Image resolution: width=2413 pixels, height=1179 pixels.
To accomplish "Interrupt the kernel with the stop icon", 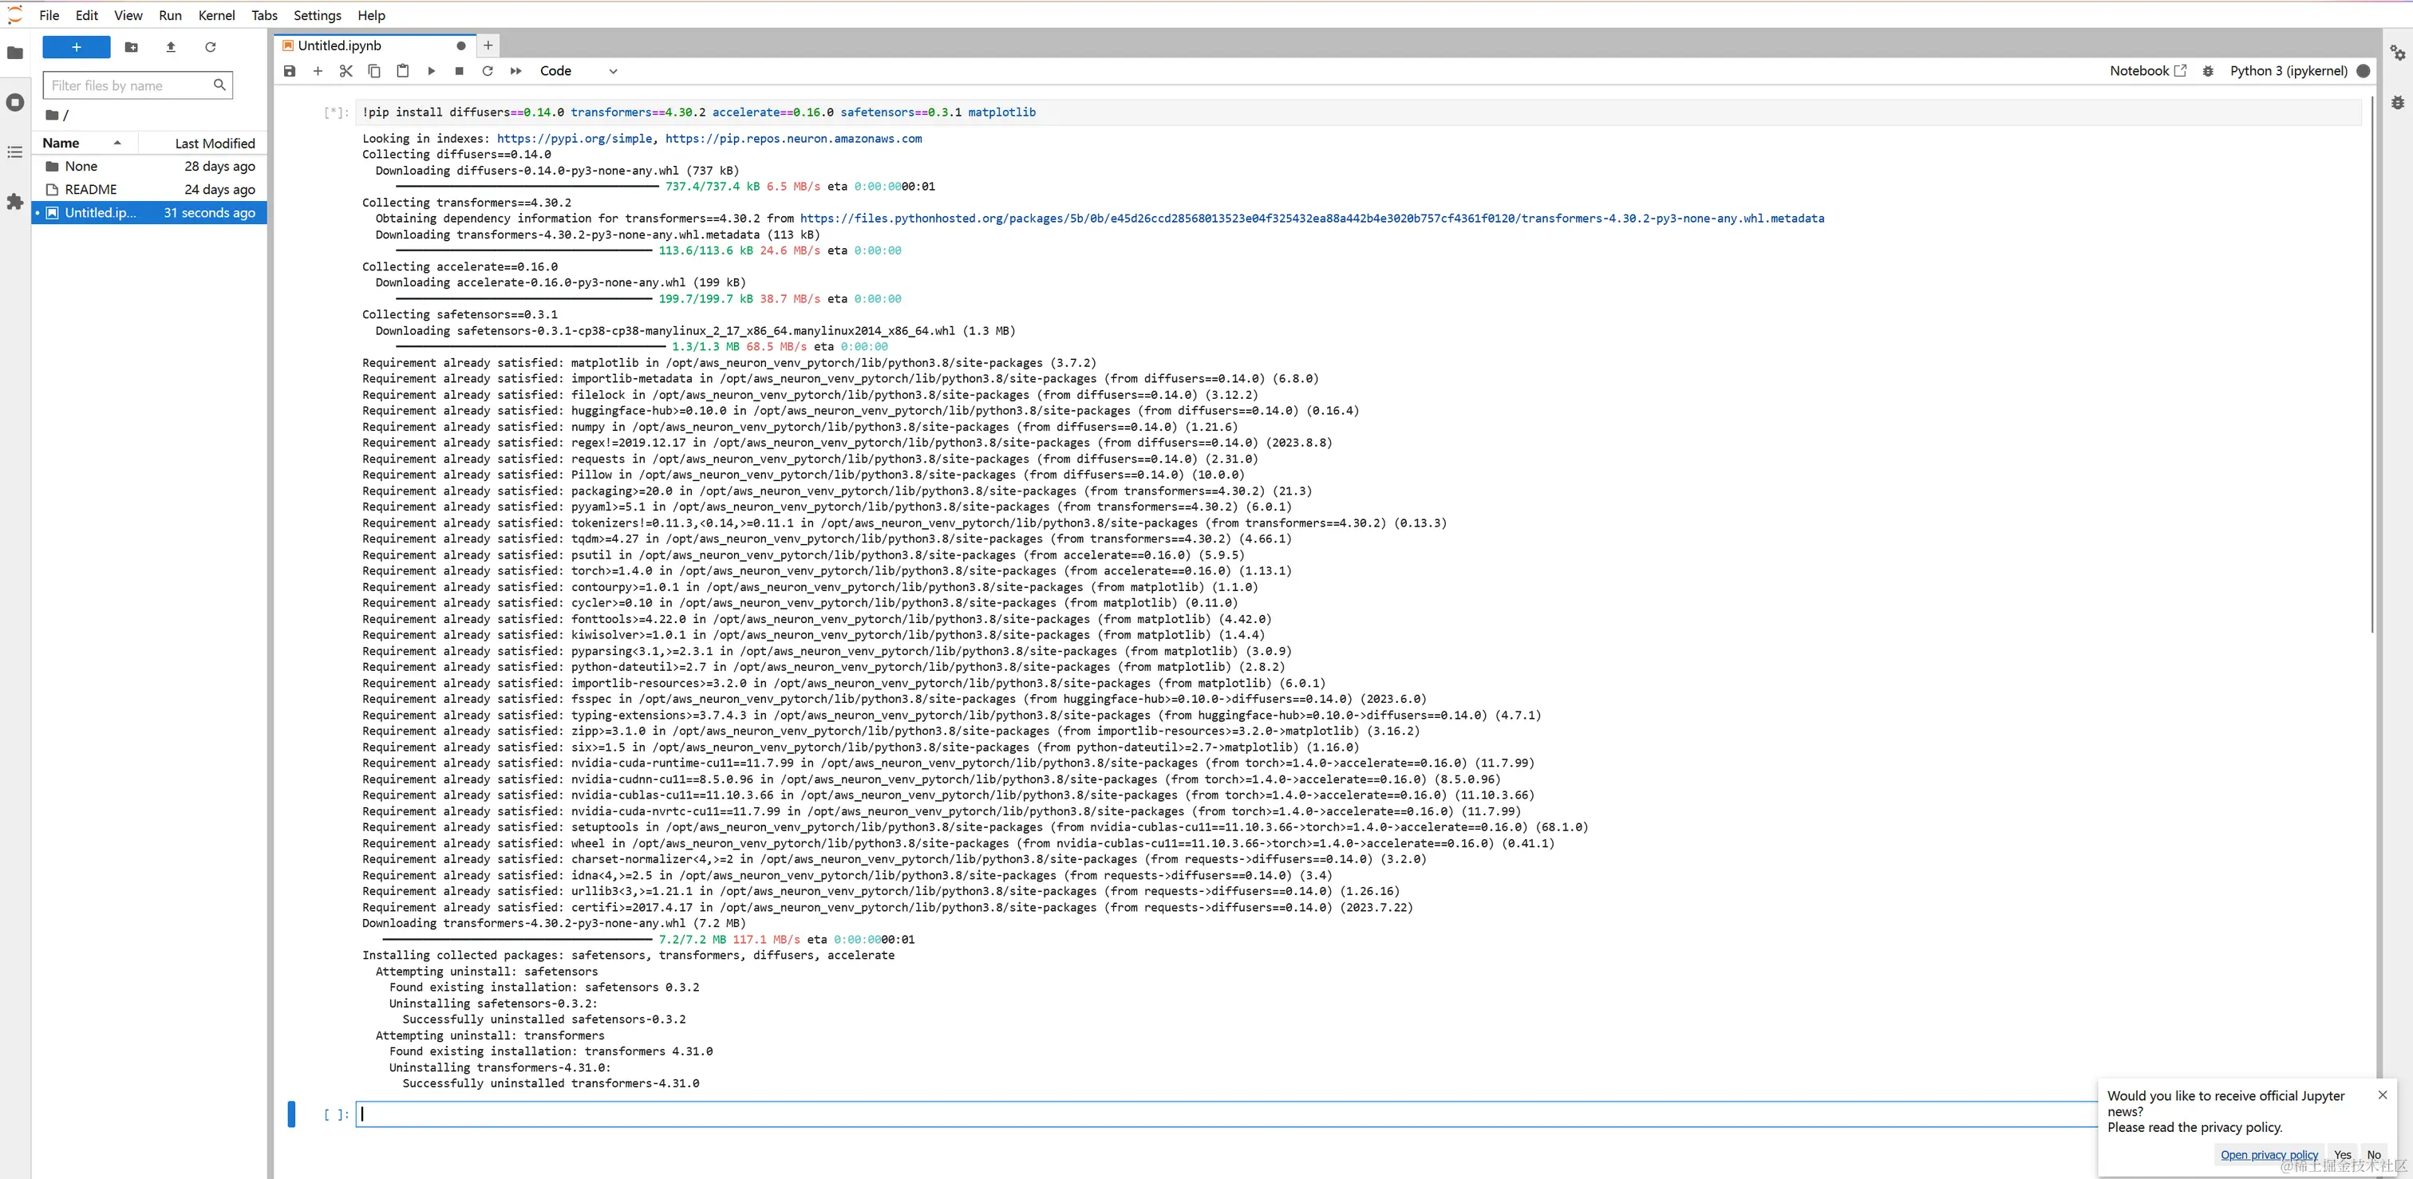I will (x=459, y=71).
